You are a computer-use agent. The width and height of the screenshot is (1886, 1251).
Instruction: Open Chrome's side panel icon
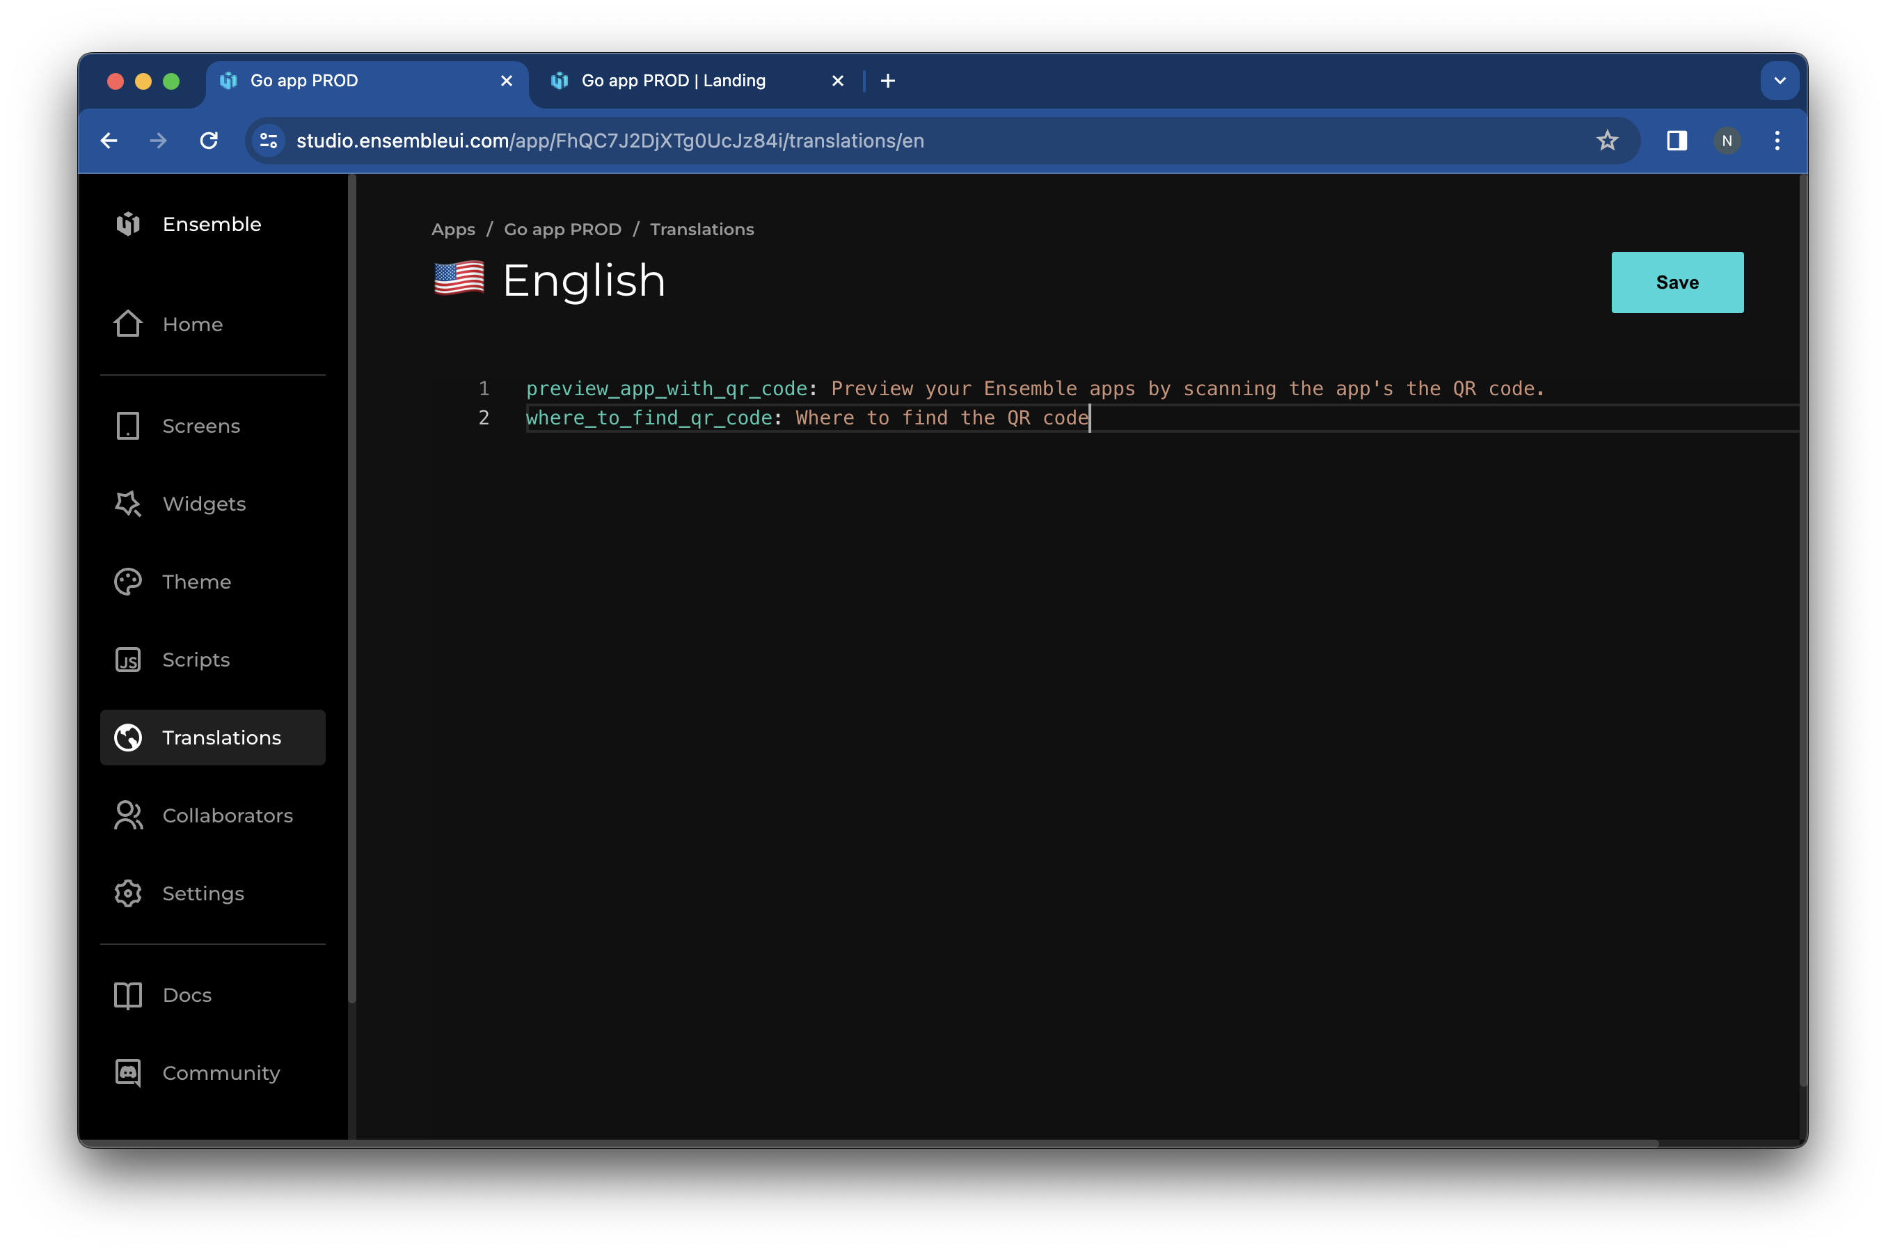click(x=1677, y=141)
